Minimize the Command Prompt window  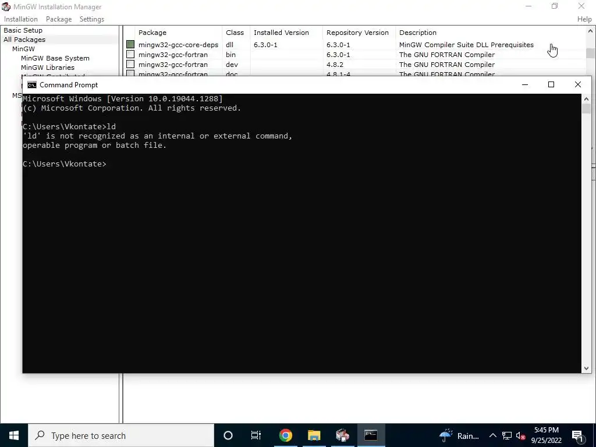tap(525, 84)
